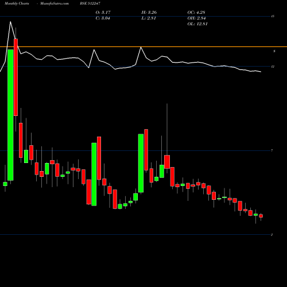Viewport: 287px width, 287px height.
Task: Click the 'C: 3.04' close value
Action: pyautogui.click(x=103, y=18)
